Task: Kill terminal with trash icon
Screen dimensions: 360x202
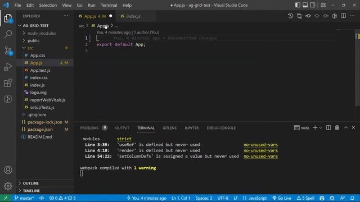Action: 337,128
